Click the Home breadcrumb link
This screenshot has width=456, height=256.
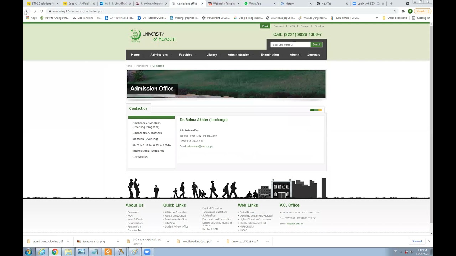(129, 66)
